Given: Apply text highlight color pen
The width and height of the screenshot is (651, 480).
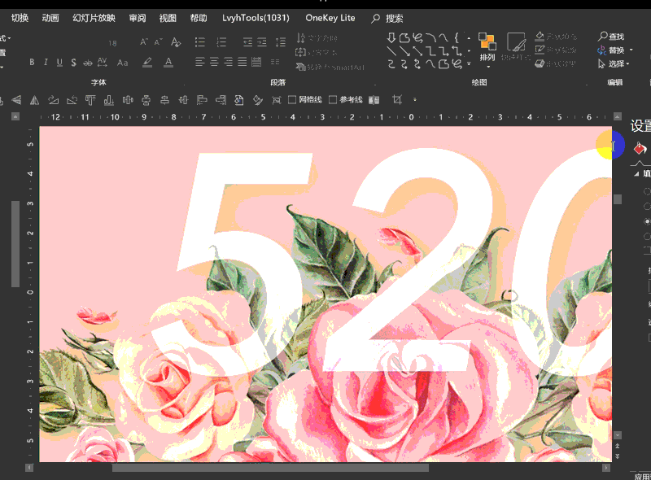Looking at the screenshot, I should (x=147, y=63).
